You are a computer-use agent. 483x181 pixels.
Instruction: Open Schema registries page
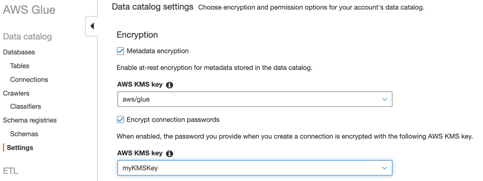tap(30, 120)
